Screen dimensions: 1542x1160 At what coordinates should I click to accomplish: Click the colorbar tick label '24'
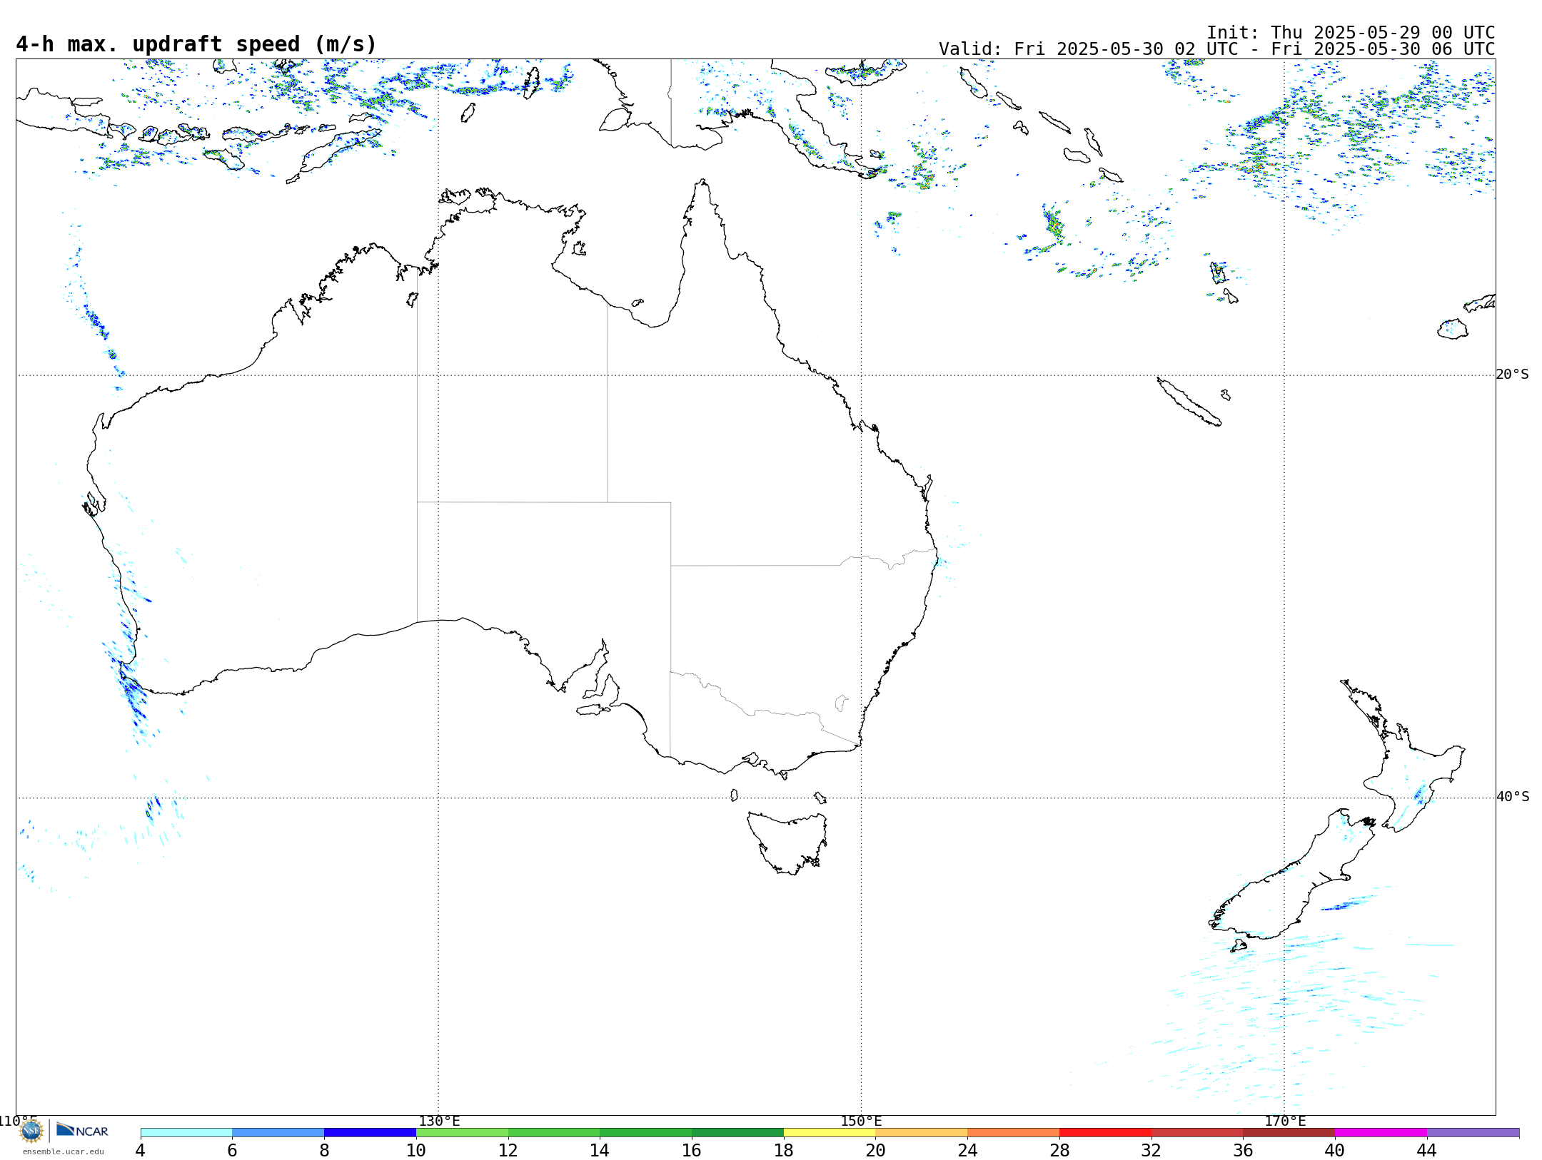point(967,1150)
